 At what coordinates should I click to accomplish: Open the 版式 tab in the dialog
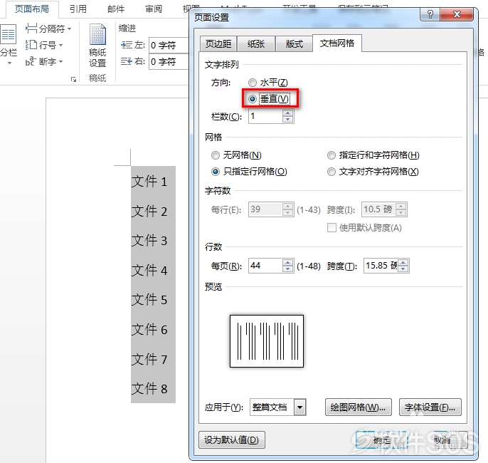294,43
